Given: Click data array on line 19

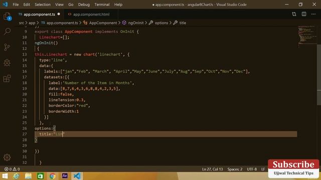Looking at the screenshot, I should coord(89,88).
